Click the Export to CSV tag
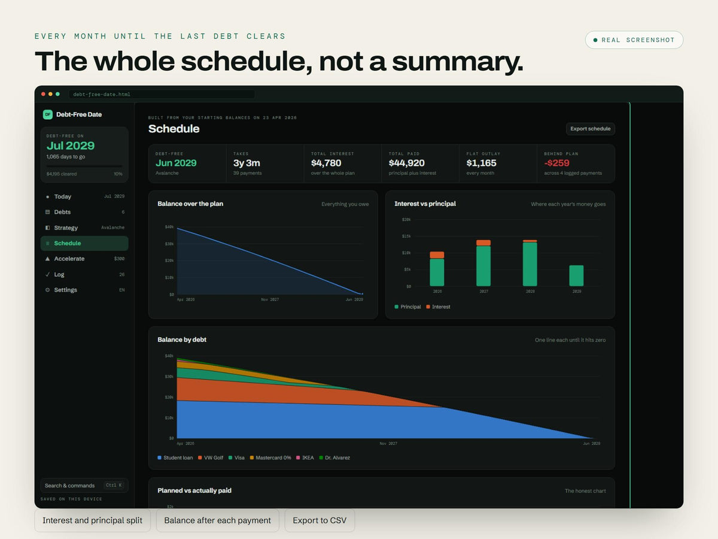 pyautogui.click(x=320, y=520)
